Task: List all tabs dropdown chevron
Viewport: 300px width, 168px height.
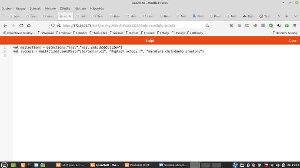Action: (295, 16)
